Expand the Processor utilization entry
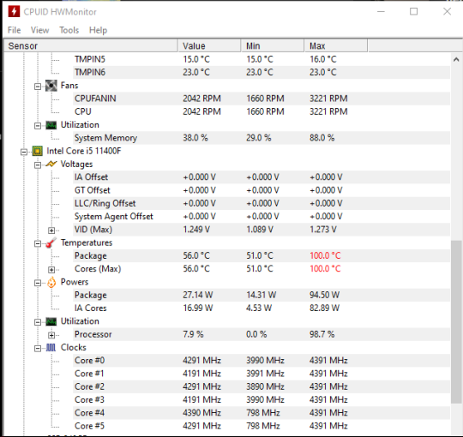 tap(51, 335)
